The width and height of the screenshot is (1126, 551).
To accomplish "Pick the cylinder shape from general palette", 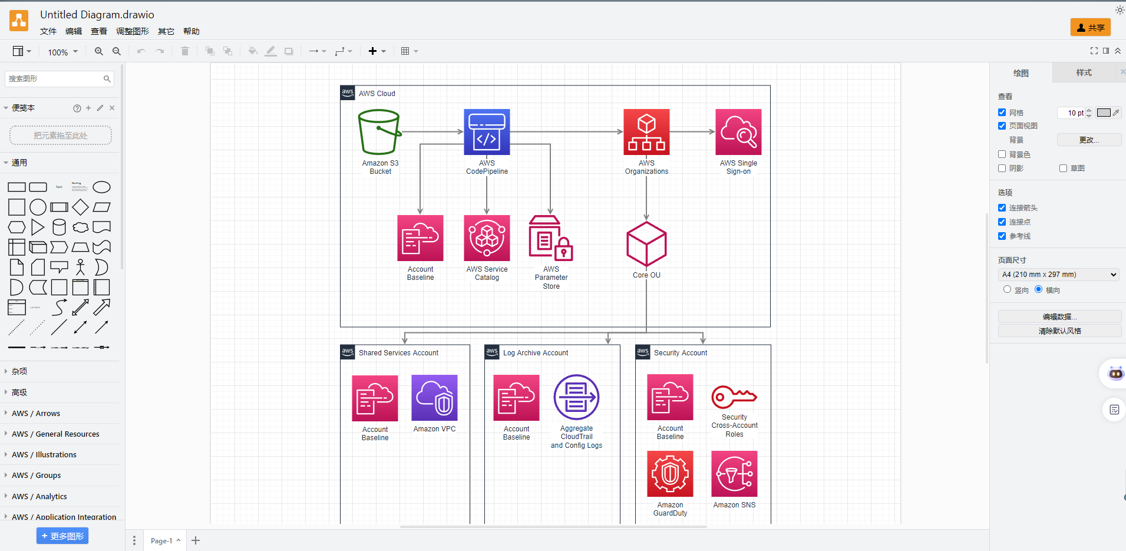I will coord(60,227).
